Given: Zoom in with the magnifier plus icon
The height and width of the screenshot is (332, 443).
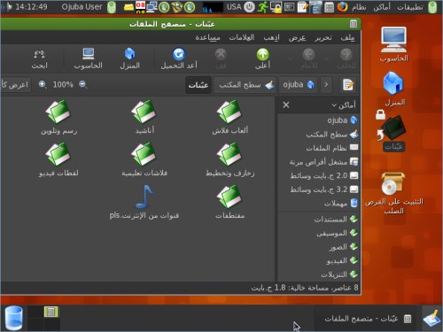Looking at the screenshot, I should [x=43, y=85].
